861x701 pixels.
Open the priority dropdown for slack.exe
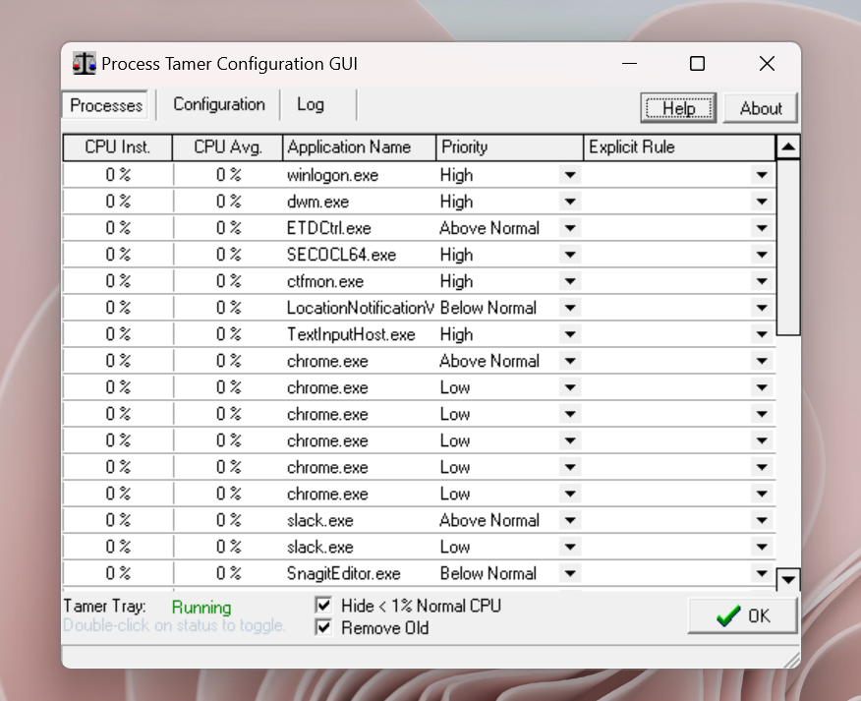pyautogui.click(x=570, y=520)
